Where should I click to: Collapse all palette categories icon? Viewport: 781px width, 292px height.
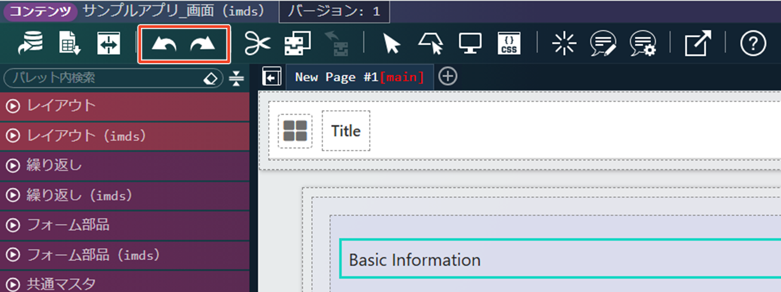pyautogui.click(x=237, y=78)
